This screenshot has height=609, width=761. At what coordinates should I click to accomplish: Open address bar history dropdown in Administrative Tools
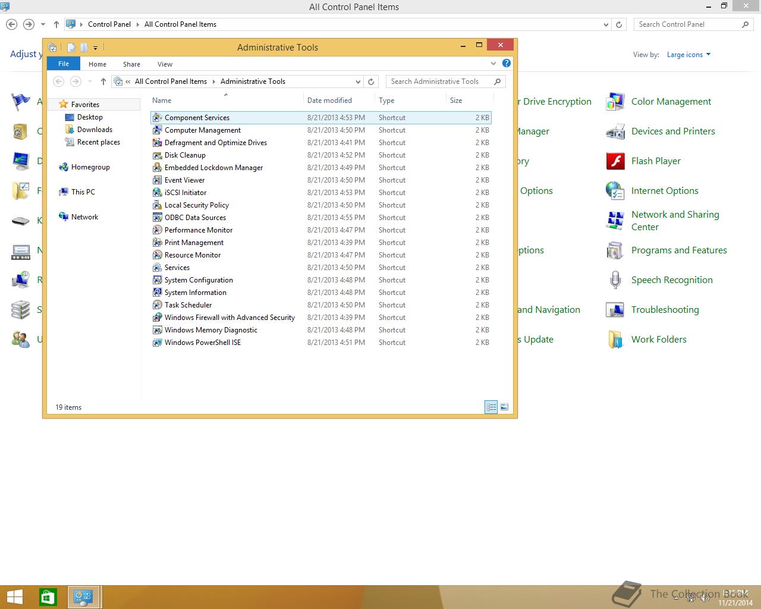(358, 81)
